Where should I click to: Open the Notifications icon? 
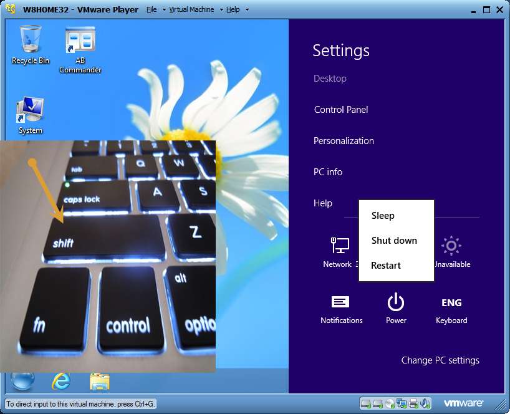pos(340,304)
